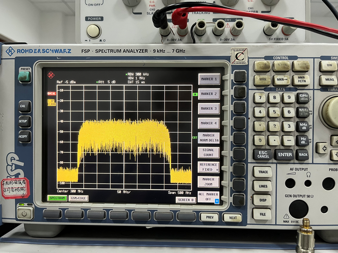Image resolution: width=338 pixels, height=253 pixels.
Task: Push the LINES key
Action: pos(262,186)
